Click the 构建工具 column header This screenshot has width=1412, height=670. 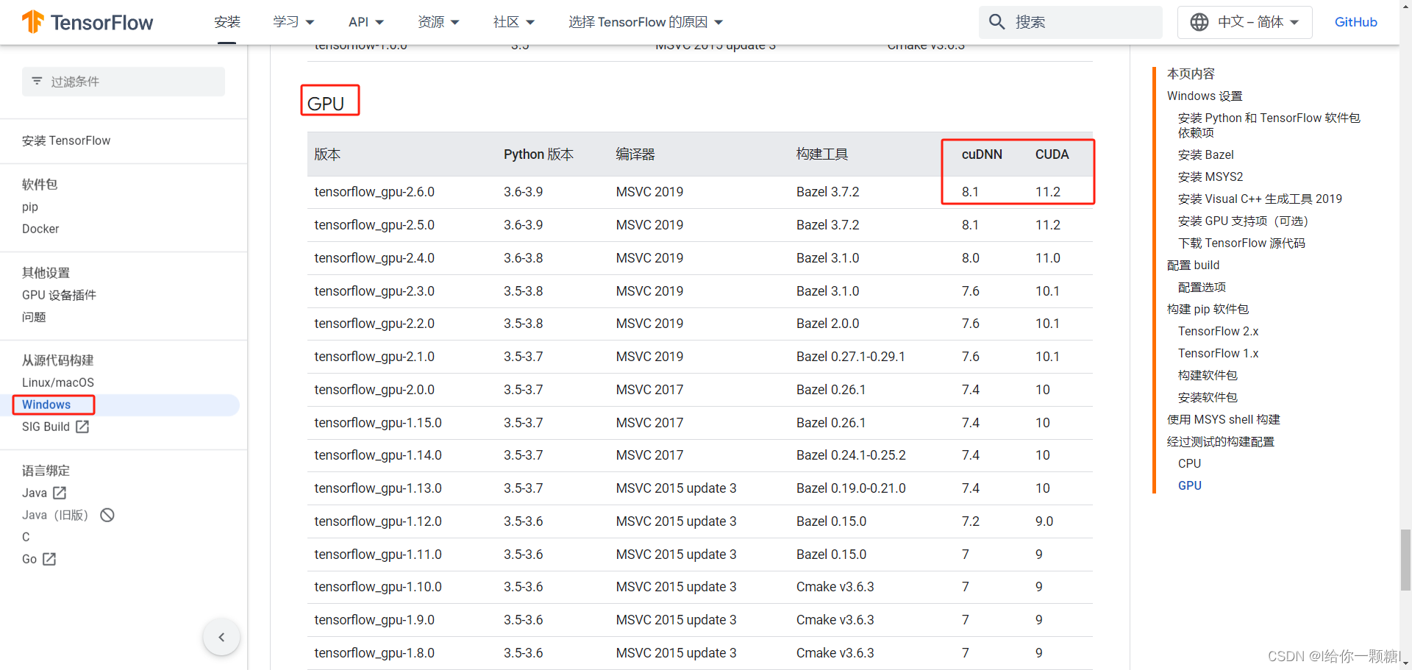click(822, 154)
